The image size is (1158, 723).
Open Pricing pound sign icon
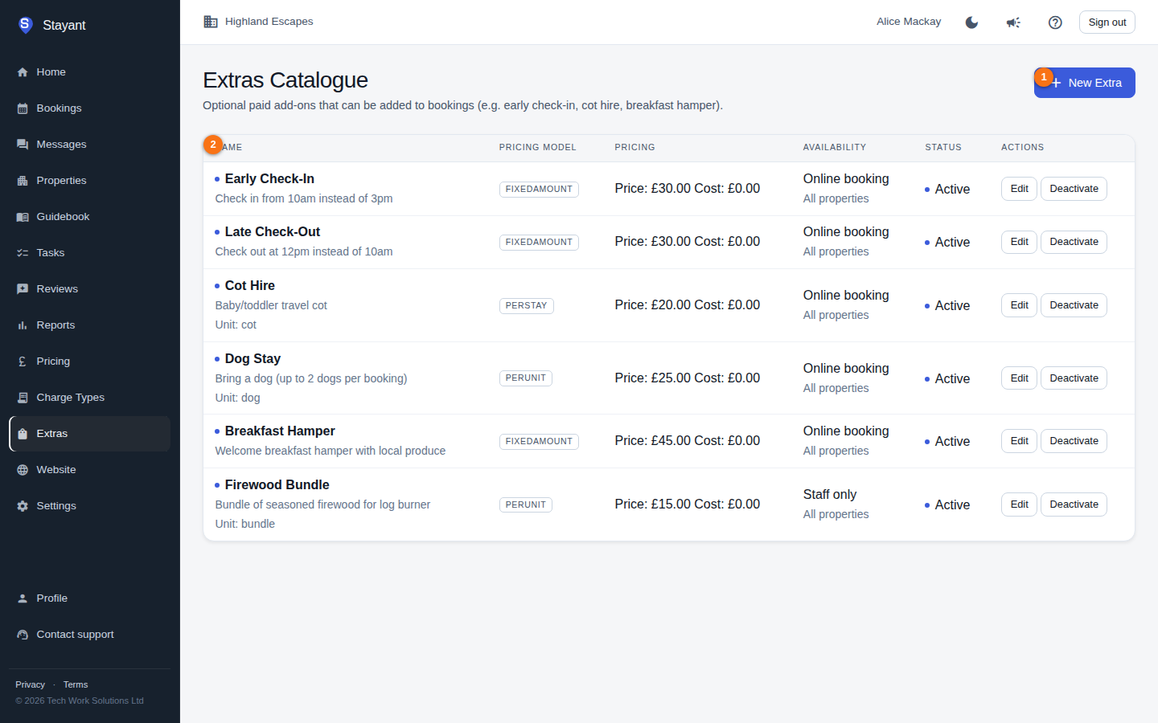point(23,361)
